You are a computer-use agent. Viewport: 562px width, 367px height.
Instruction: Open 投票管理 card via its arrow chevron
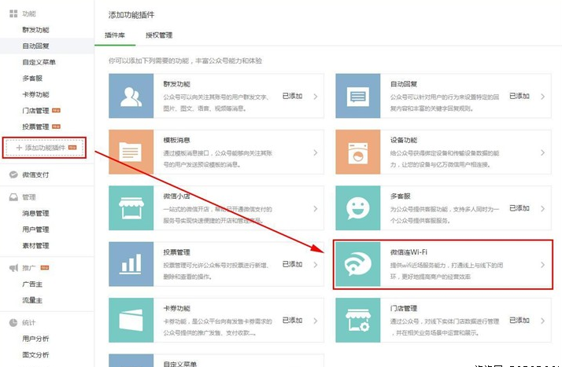[x=316, y=265]
